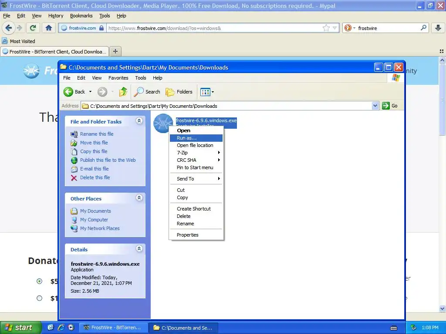Go up one folder level in Explorer

tap(123, 92)
